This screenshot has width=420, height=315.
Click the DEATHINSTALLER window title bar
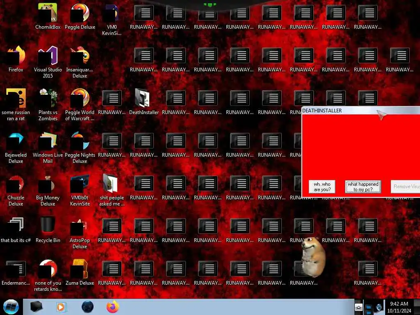click(361, 111)
